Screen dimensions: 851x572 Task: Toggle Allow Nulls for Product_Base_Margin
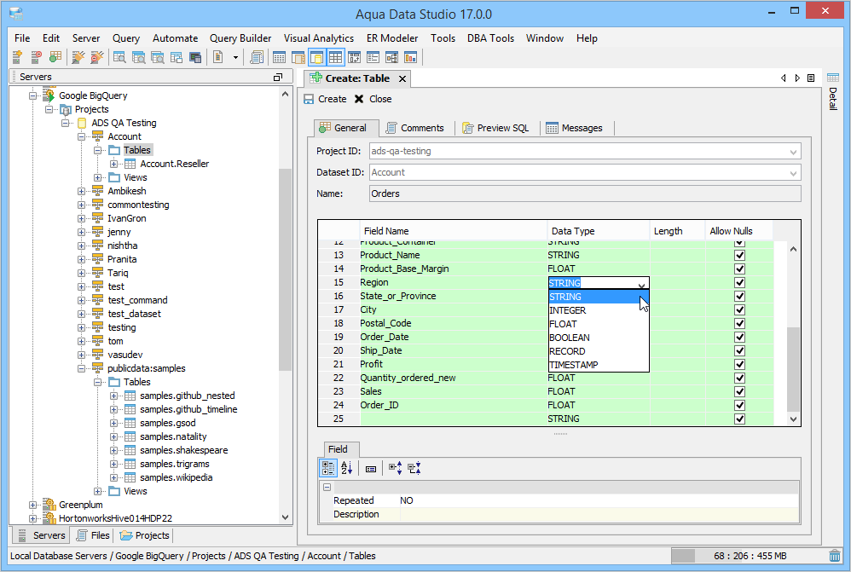[x=739, y=269]
